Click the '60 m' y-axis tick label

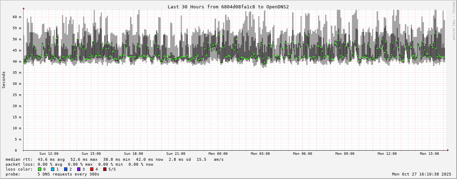point(17,17)
